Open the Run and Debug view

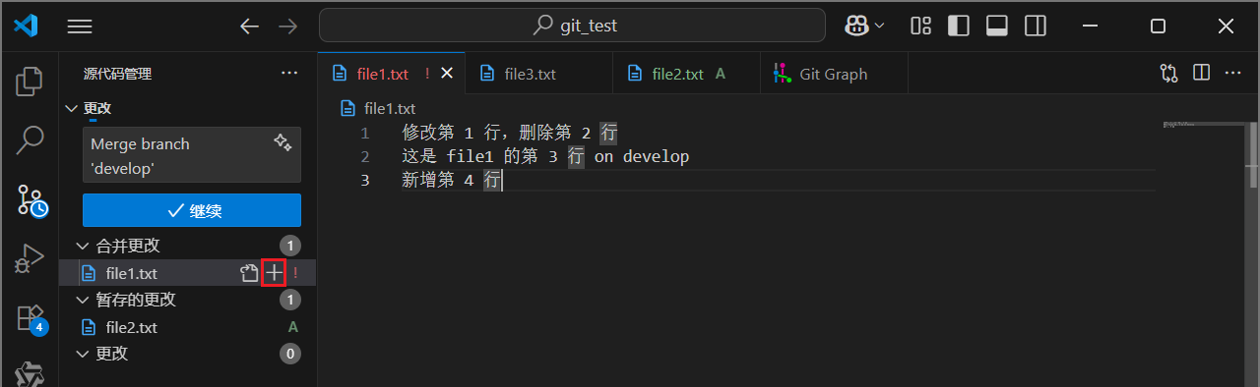(x=30, y=259)
